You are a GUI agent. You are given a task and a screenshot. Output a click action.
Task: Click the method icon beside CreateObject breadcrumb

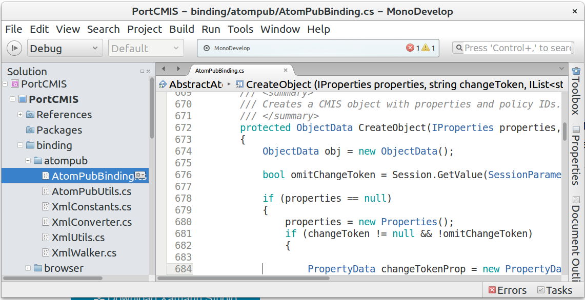pos(240,84)
